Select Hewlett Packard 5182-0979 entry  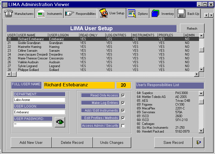pos(167,131)
